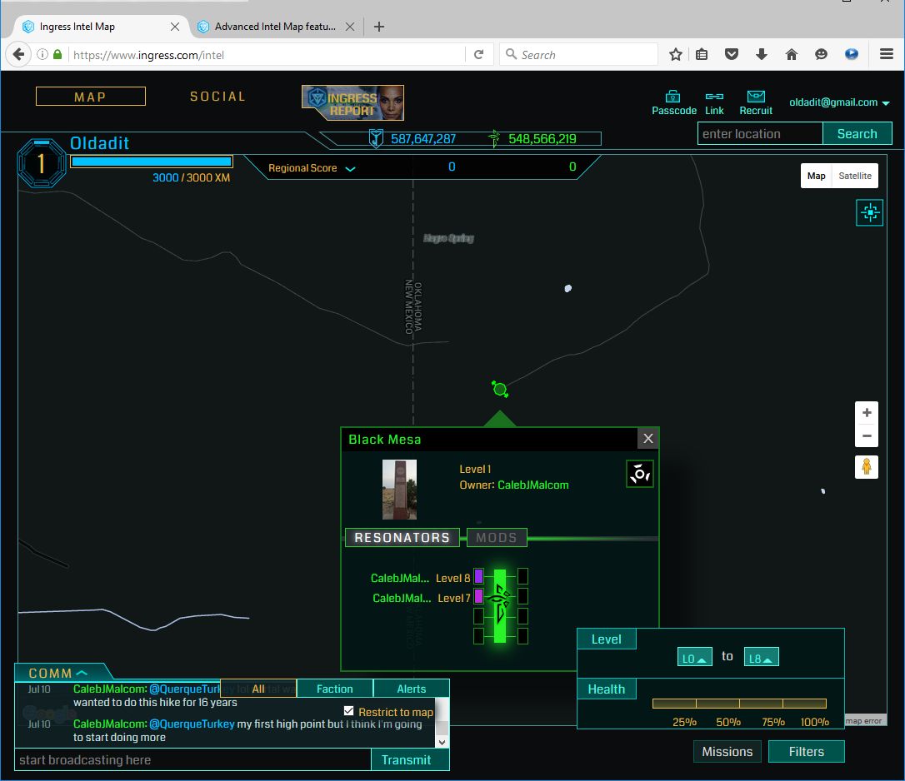Click the Health filter slider bar
The image size is (905, 781).
click(x=739, y=704)
